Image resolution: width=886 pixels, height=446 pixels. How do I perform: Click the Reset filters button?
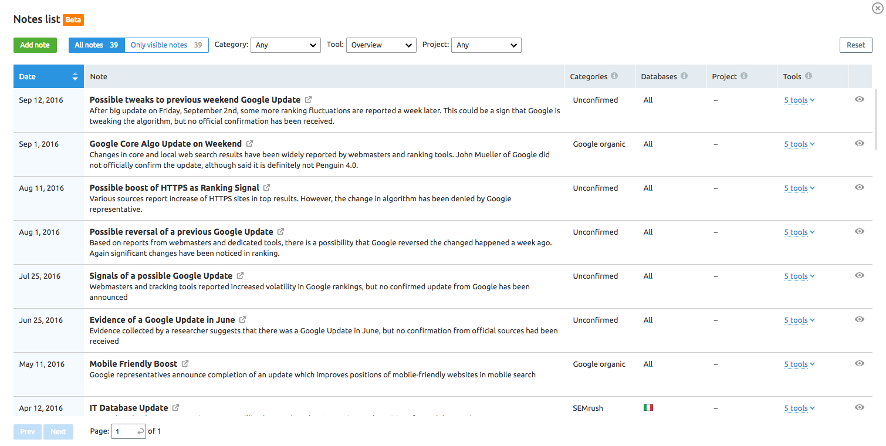tap(856, 45)
